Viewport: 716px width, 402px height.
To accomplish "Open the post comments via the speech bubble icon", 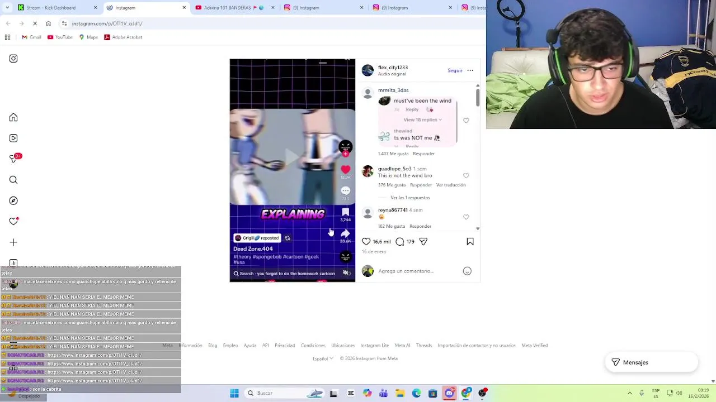I will [400, 242].
